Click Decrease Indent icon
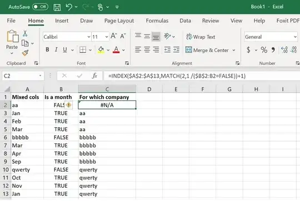300x201 pixels. [x=167, y=50]
